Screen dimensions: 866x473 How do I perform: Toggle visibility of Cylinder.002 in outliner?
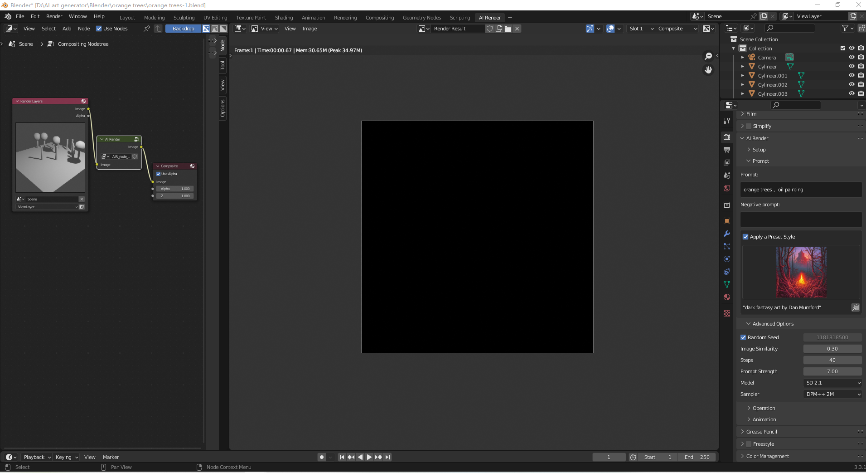[851, 84]
